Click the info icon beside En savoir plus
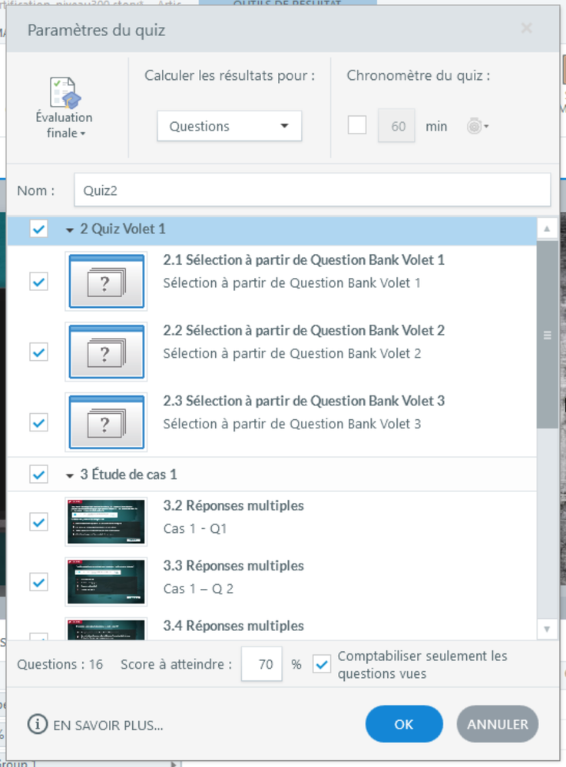The height and width of the screenshot is (767, 566). click(x=38, y=725)
